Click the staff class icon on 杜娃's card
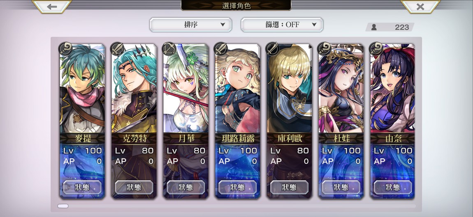The height and width of the screenshot is (217, 473). 324,49
